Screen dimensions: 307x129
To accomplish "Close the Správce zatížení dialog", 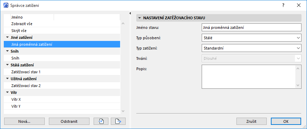I will (x=299, y=5).
